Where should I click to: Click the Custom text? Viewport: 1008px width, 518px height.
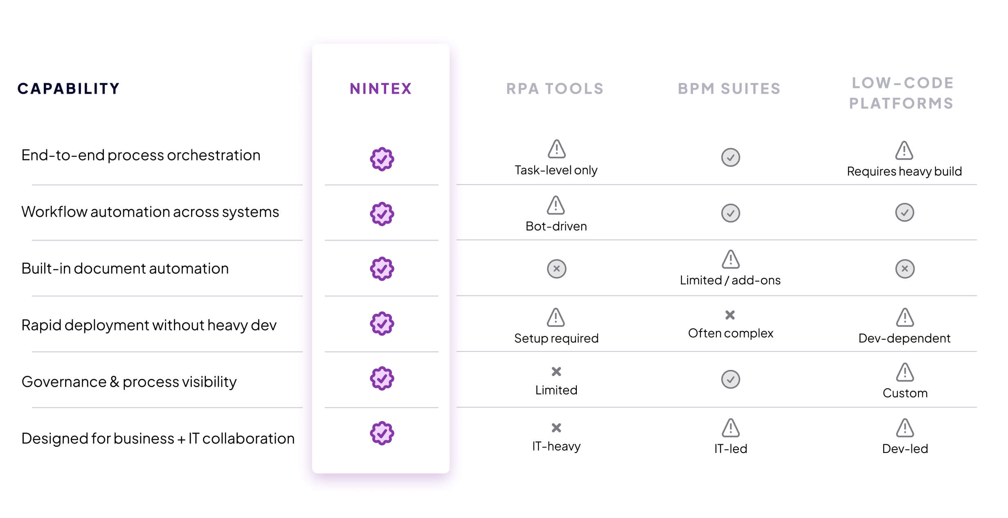(x=905, y=393)
